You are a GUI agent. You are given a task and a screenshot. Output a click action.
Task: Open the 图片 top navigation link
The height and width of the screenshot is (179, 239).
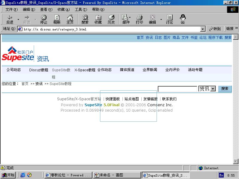[x=167, y=38]
